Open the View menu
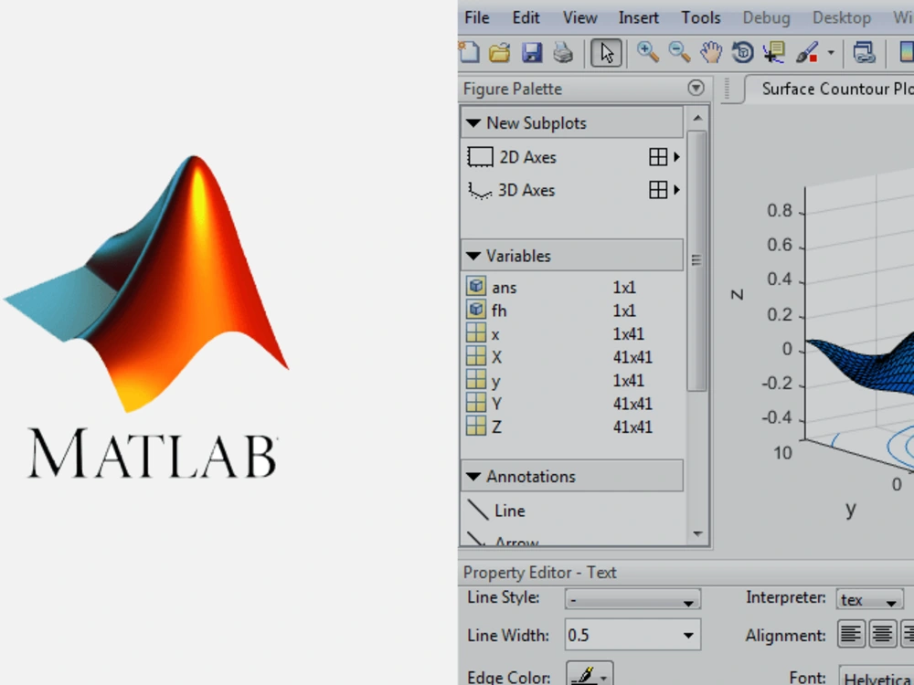Screen dimensions: 914x685 click(580, 17)
